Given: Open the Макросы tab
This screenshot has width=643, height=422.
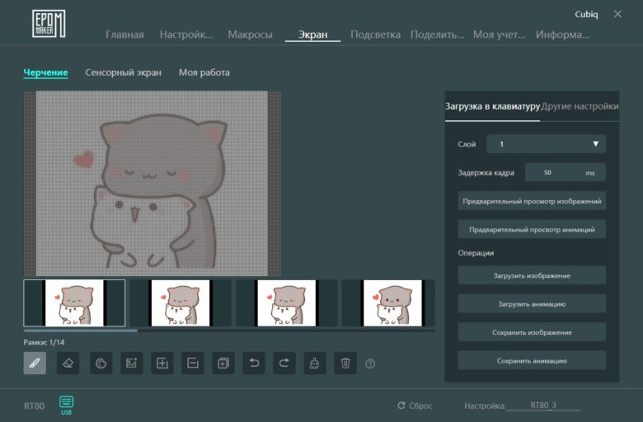Looking at the screenshot, I should (250, 35).
